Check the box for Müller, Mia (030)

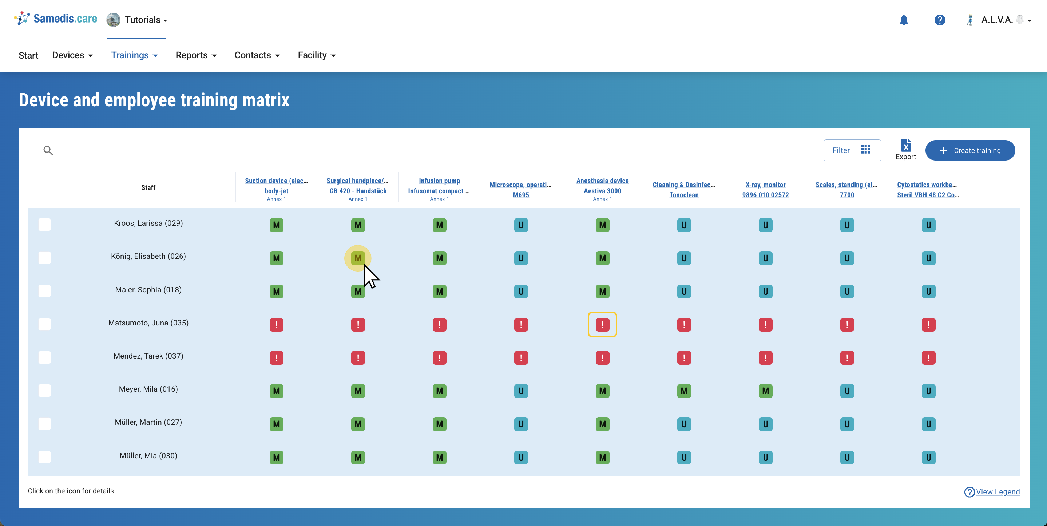coord(45,457)
